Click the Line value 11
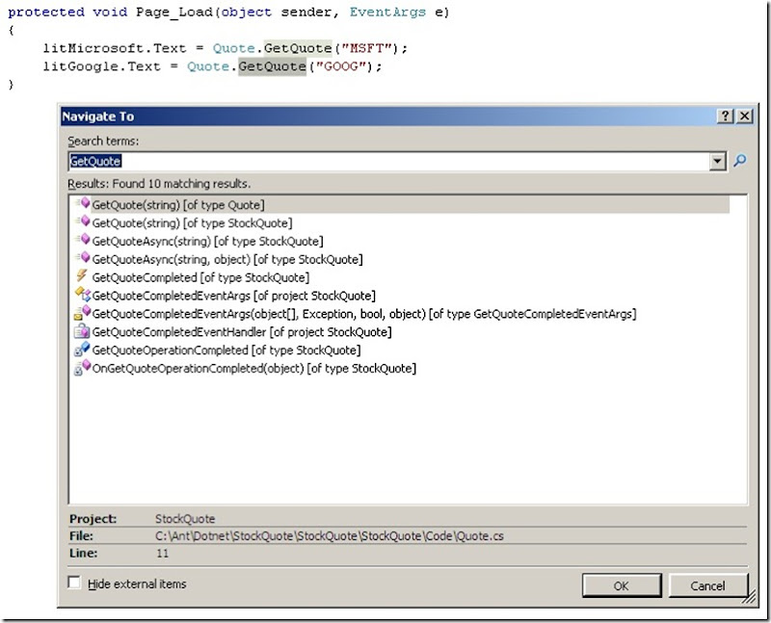The height and width of the screenshot is (623, 771). pyautogui.click(x=162, y=554)
